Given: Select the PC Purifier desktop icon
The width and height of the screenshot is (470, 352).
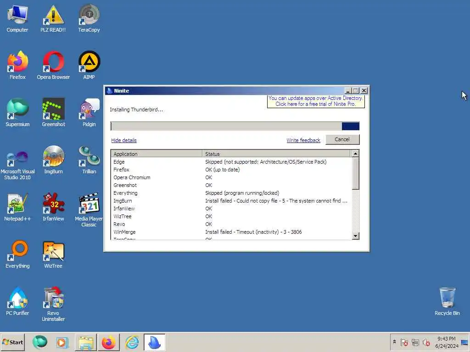Looking at the screenshot, I should (x=17, y=302).
